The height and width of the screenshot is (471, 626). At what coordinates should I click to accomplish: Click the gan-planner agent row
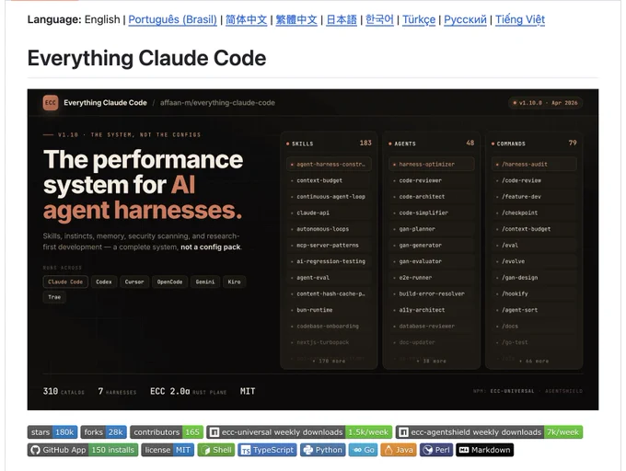coord(432,229)
